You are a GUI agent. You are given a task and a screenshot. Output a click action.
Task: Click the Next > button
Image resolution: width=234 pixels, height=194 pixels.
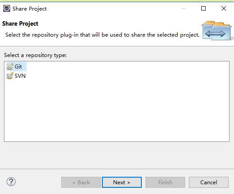122,182
